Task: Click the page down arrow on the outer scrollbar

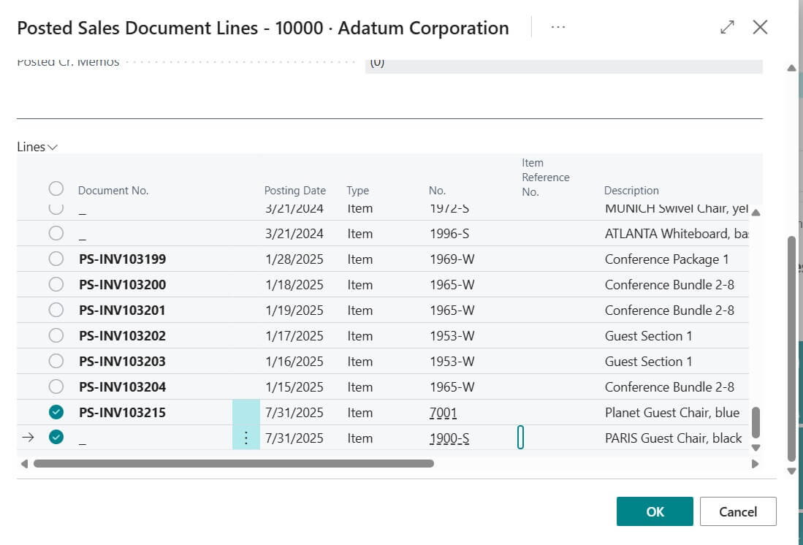Action: tap(792, 470)
